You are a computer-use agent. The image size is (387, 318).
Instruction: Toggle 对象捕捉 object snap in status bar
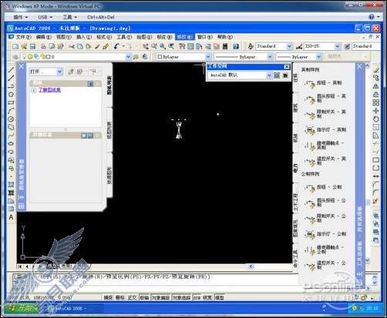tap(160, 298)
